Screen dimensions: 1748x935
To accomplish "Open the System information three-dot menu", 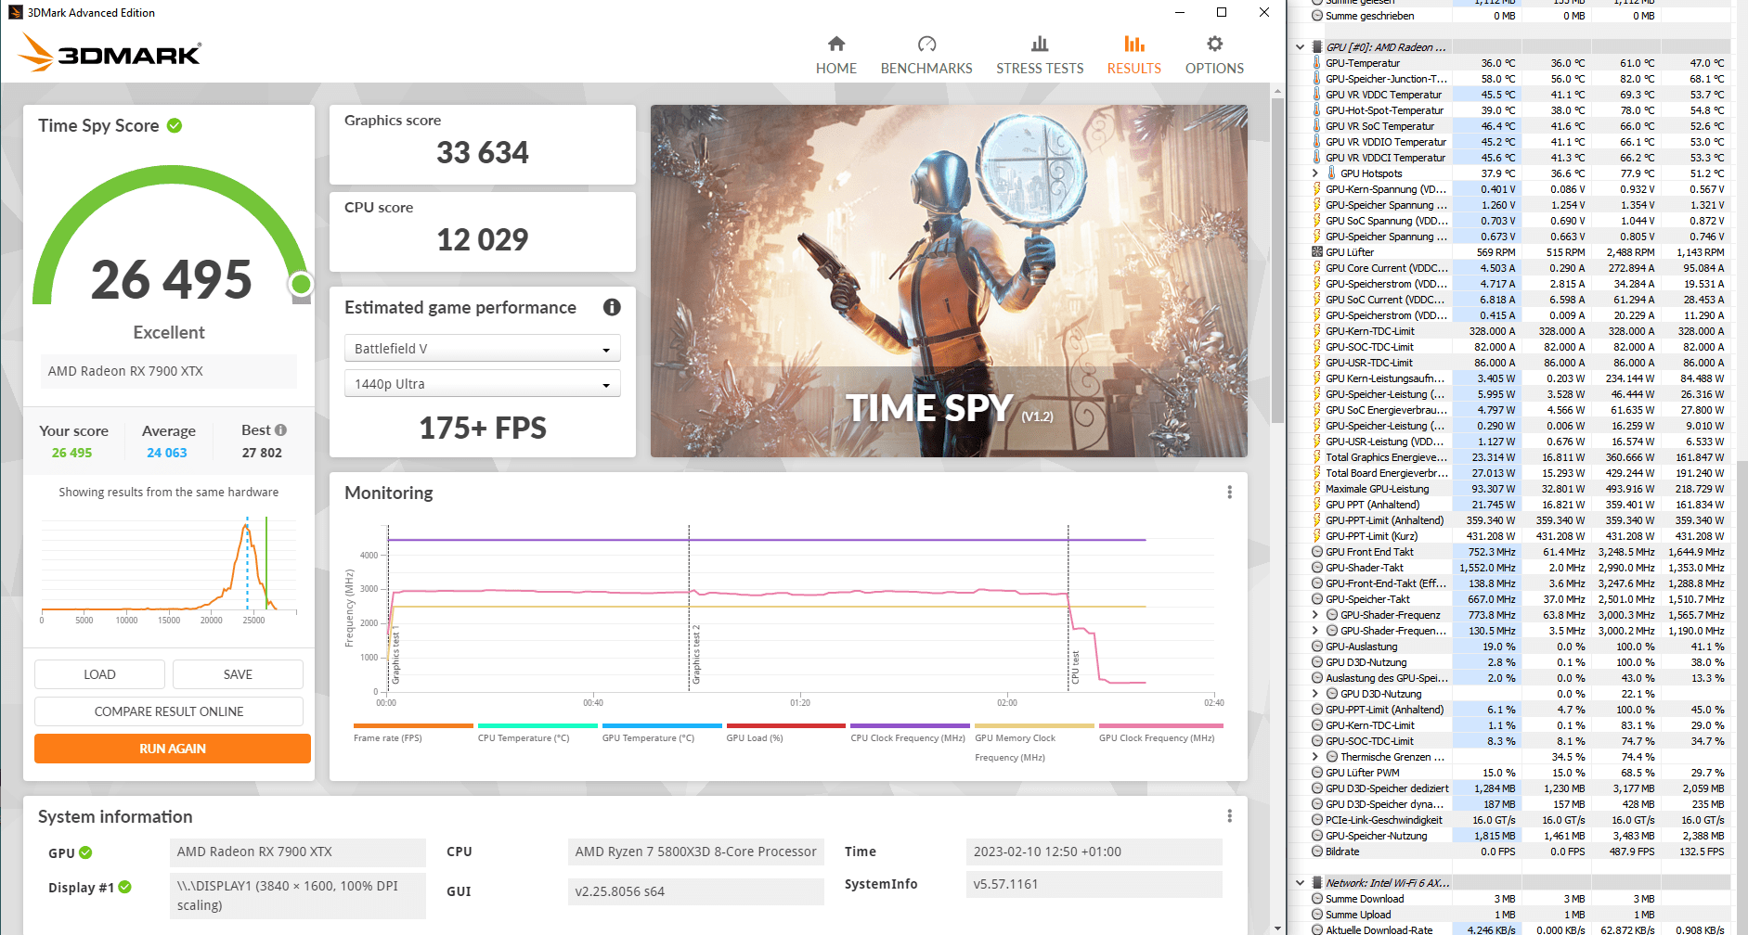I will pos(1229,816).
